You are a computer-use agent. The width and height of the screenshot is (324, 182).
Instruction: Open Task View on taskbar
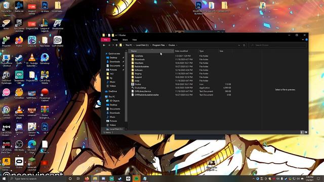click(78, 178)
